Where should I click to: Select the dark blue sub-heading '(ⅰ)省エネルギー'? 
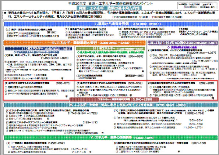tap(39, 48)
